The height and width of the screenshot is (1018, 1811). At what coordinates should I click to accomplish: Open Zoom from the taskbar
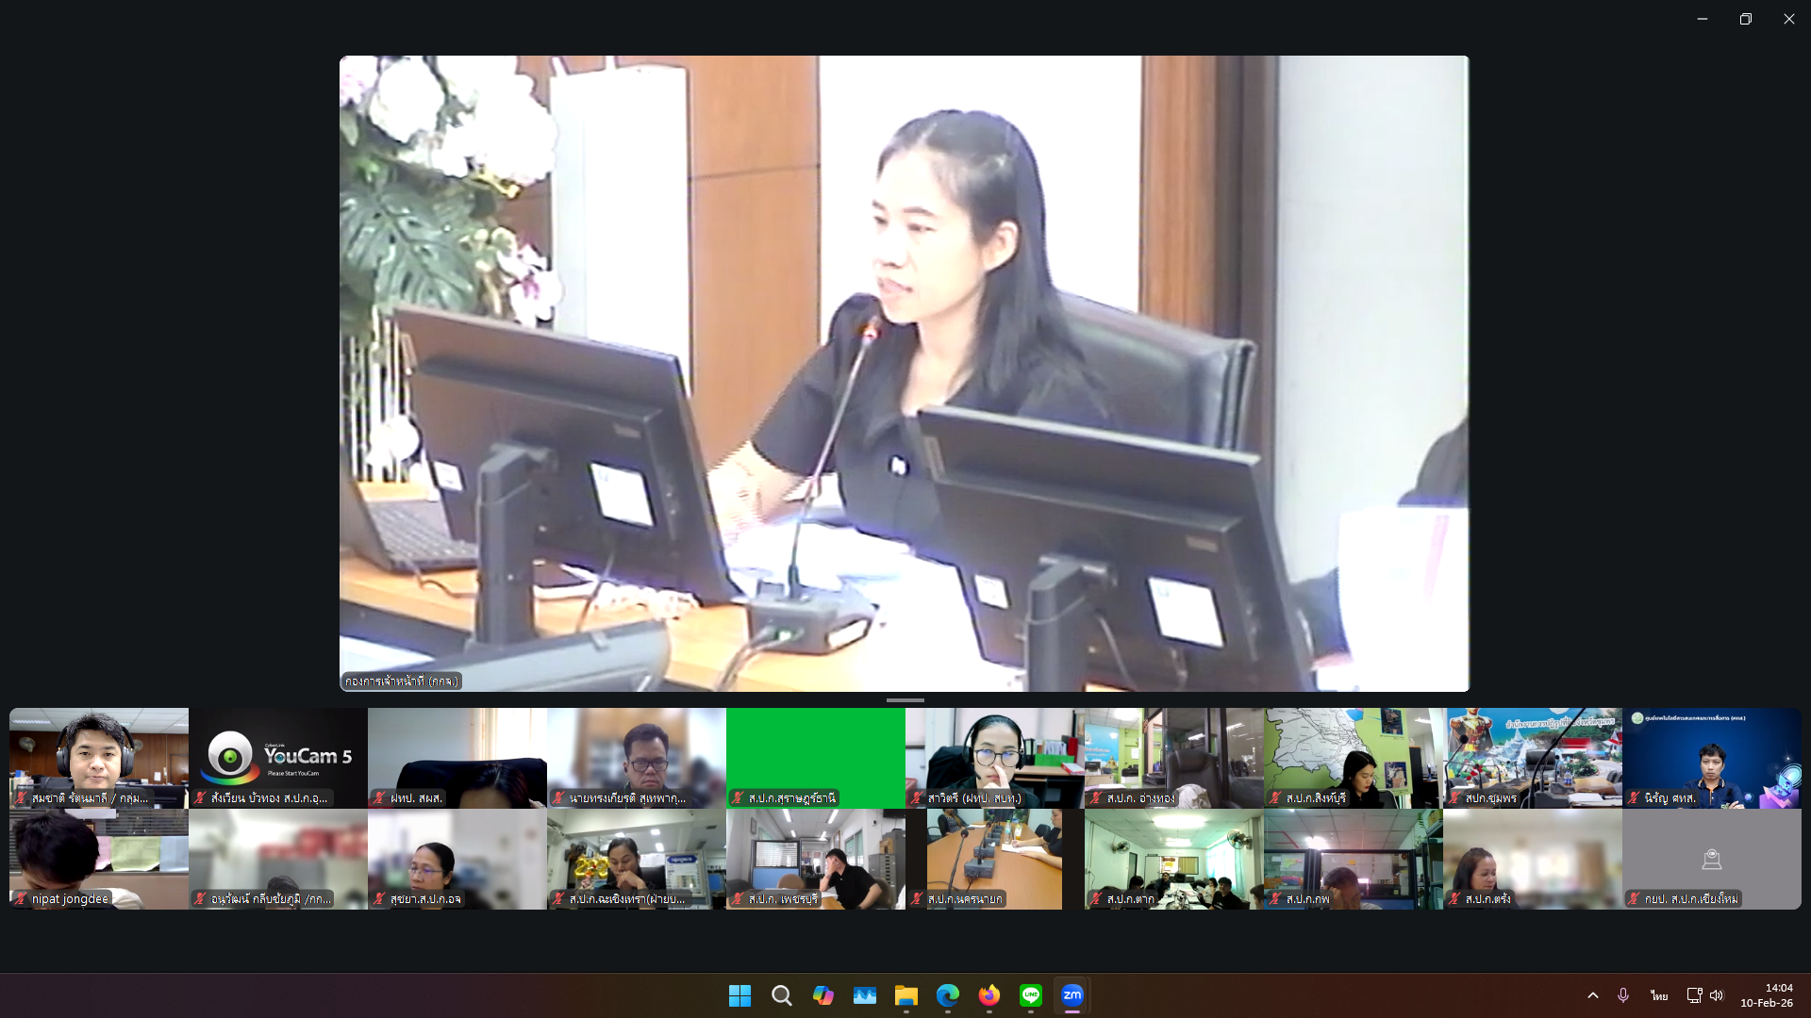click(1071, 994)
